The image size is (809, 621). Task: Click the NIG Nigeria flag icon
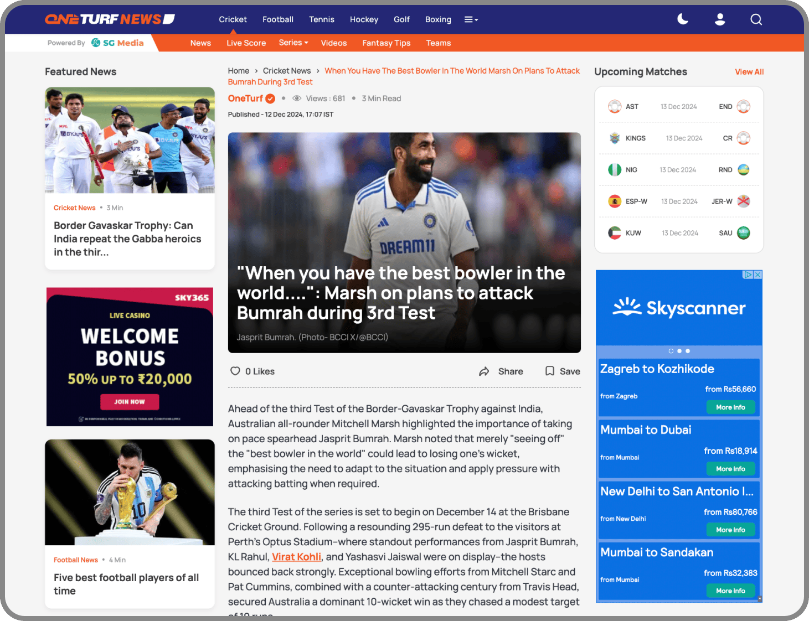pyautogui.click(x=615, y=169)
